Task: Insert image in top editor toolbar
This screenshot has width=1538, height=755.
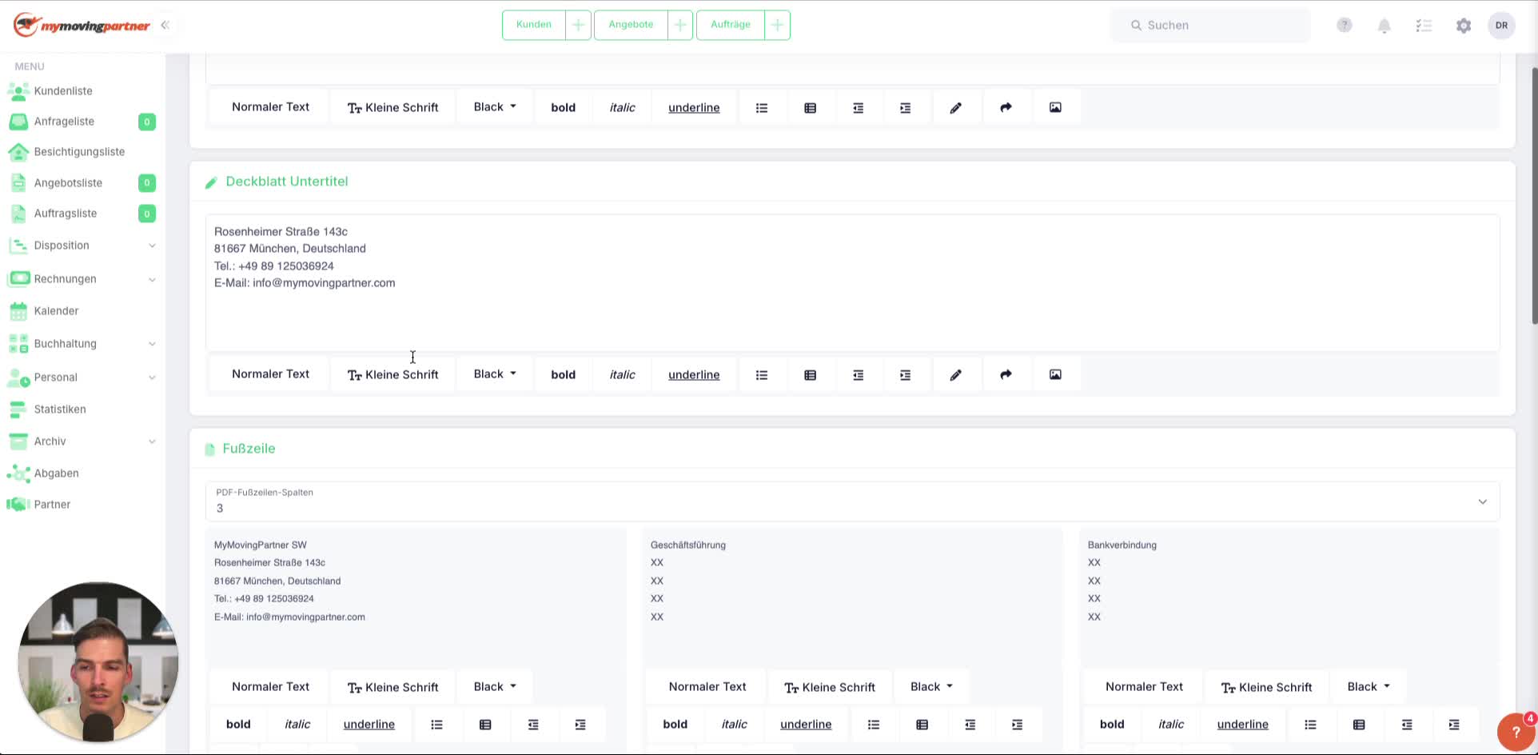Action: tap(1056, 107)
